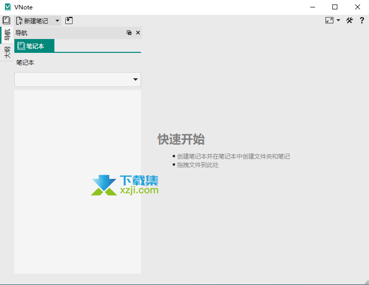Open the notebook selection combo box
Screen dimensions: 369x285
[x=78, y=80]
